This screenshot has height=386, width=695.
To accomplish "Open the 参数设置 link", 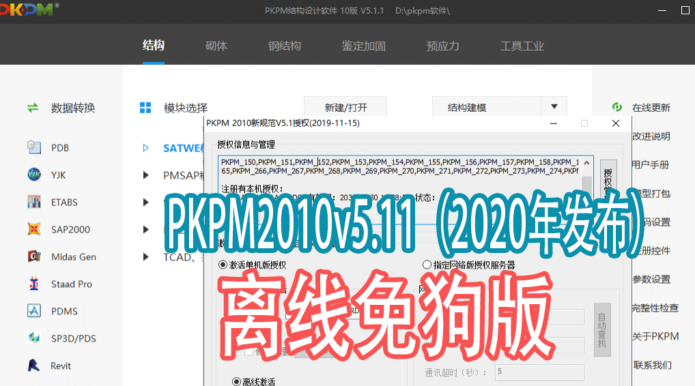I will tap(651, 280).
